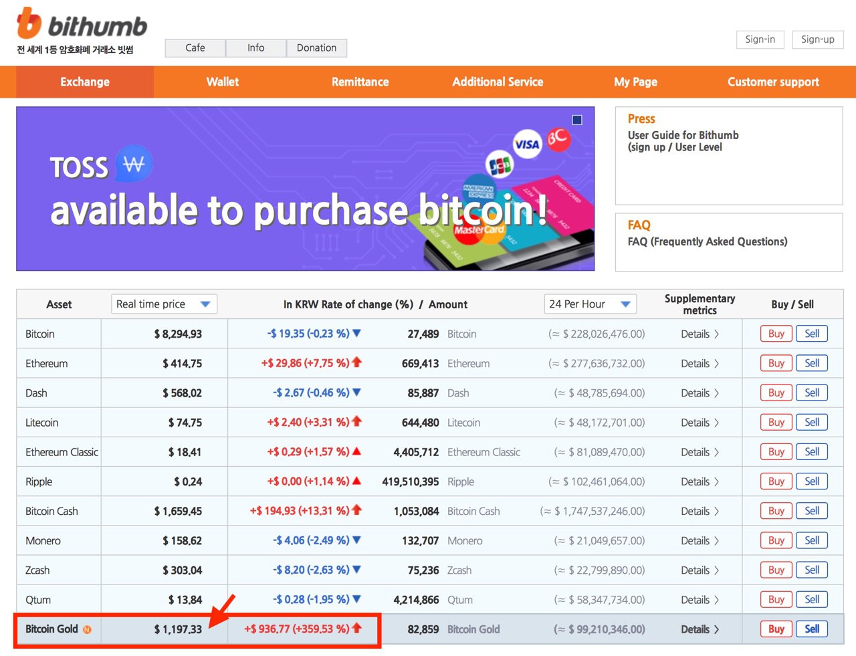Screen dimensions: 856x656
Task: Click the Sign-in button
Action: coord(760,39)
